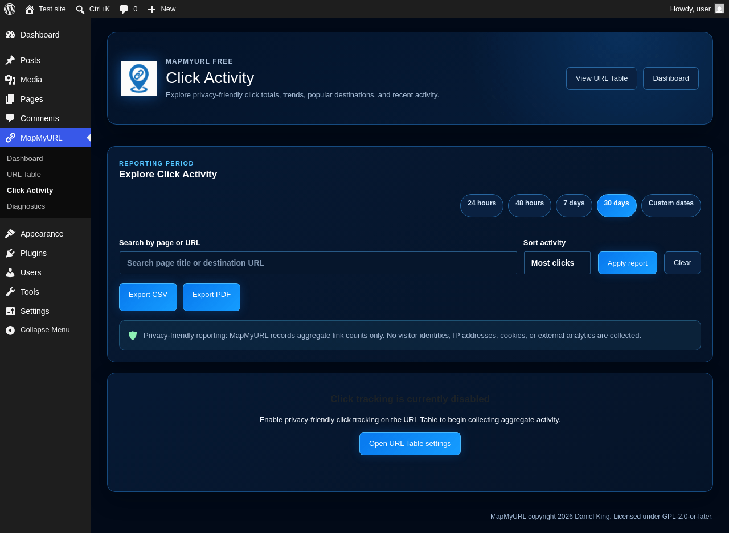729x533 pixels.
Task: Click the Dashboard gauge icon in sidebar
Action: coord(10,35)
